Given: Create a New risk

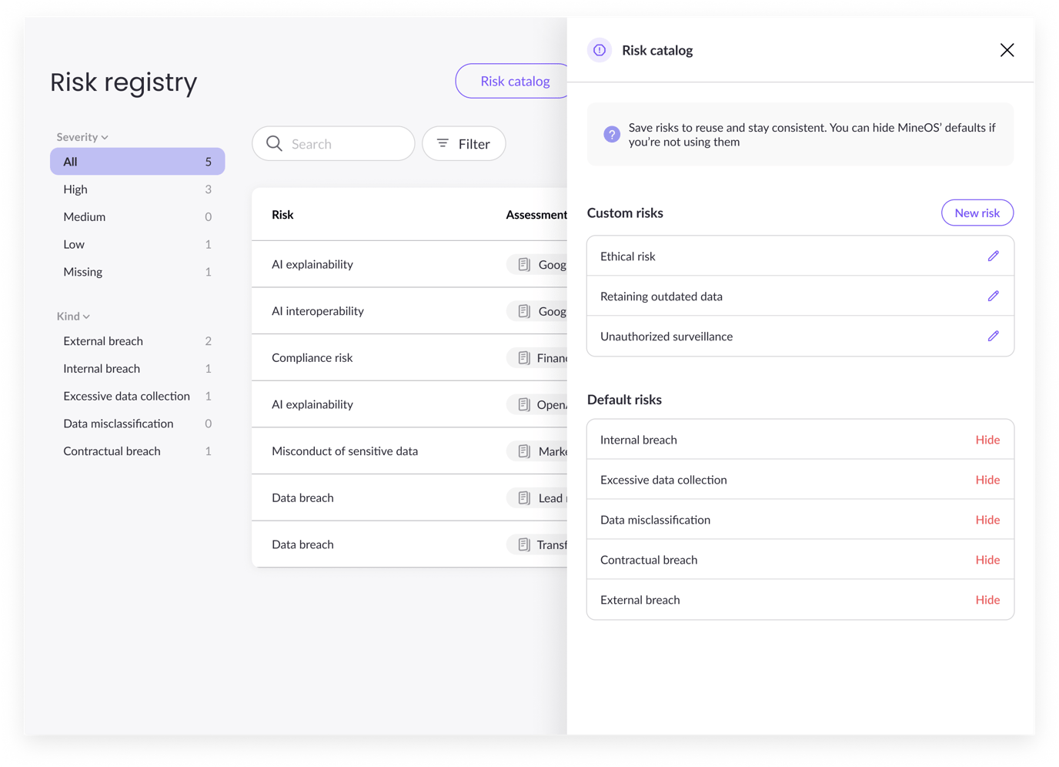Looking at the screenshot, I should coord(977,213).
